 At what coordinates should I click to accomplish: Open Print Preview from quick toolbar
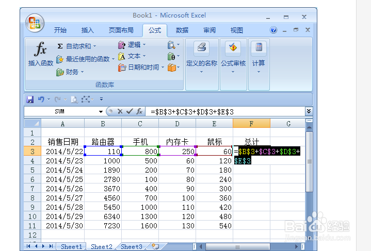click(x=74, y=99)
